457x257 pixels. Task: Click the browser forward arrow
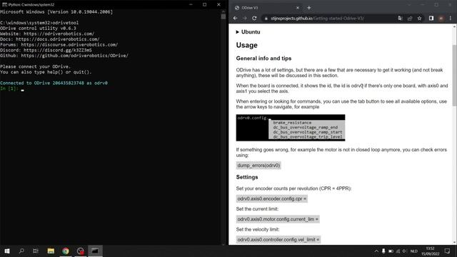tap(245, 18)
